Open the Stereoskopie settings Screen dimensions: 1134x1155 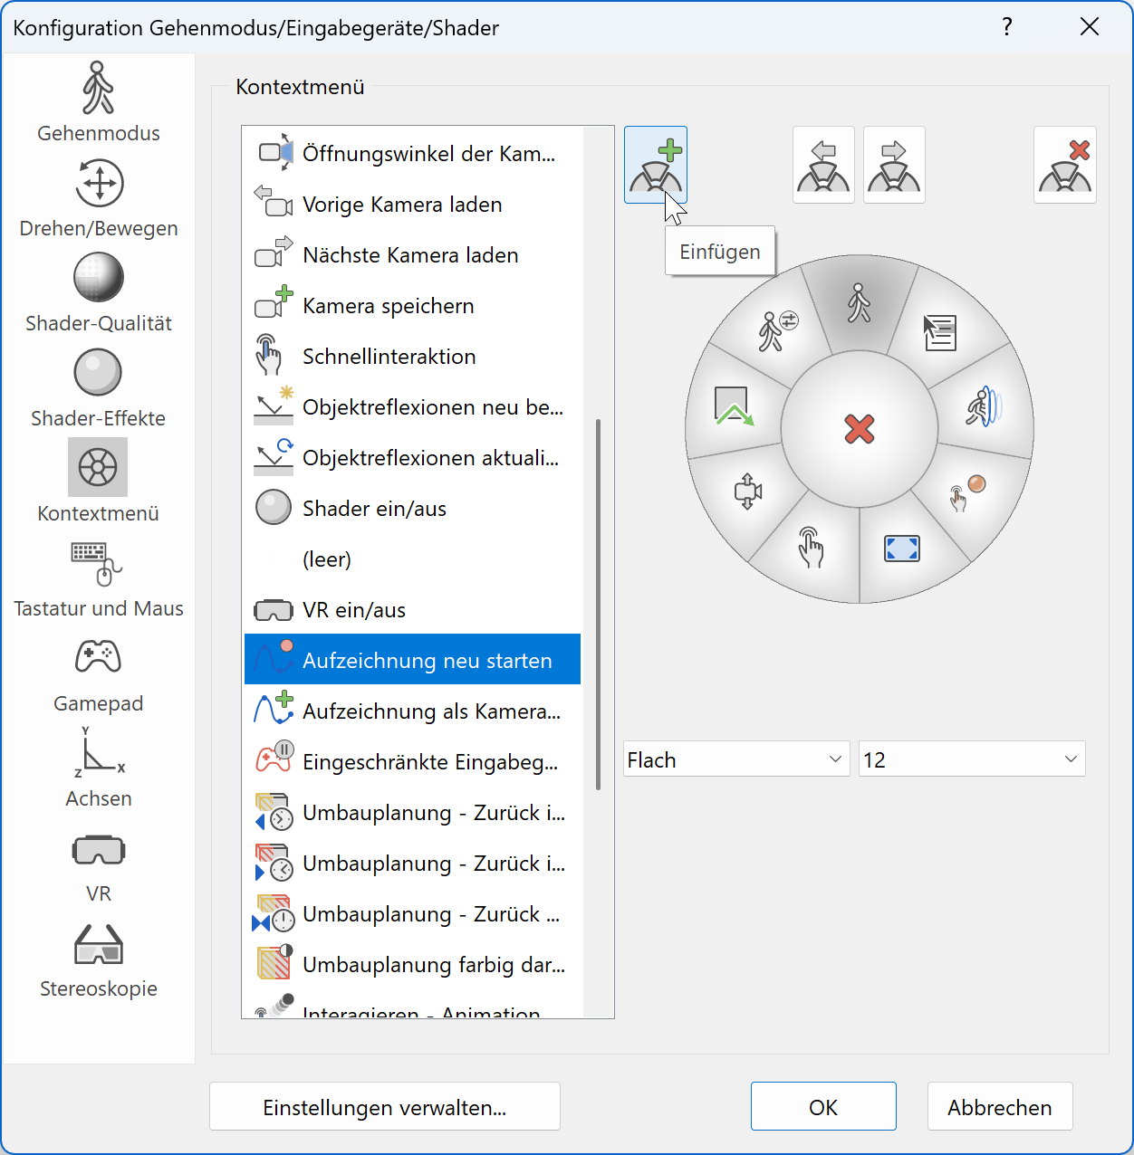(x=98, y=955)
